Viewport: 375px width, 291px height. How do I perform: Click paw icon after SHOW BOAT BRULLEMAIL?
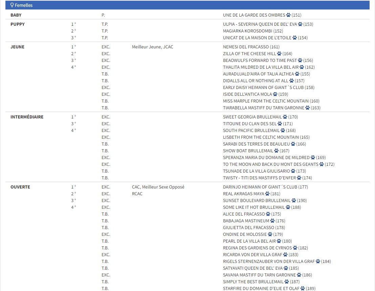[x=277, y=151]
